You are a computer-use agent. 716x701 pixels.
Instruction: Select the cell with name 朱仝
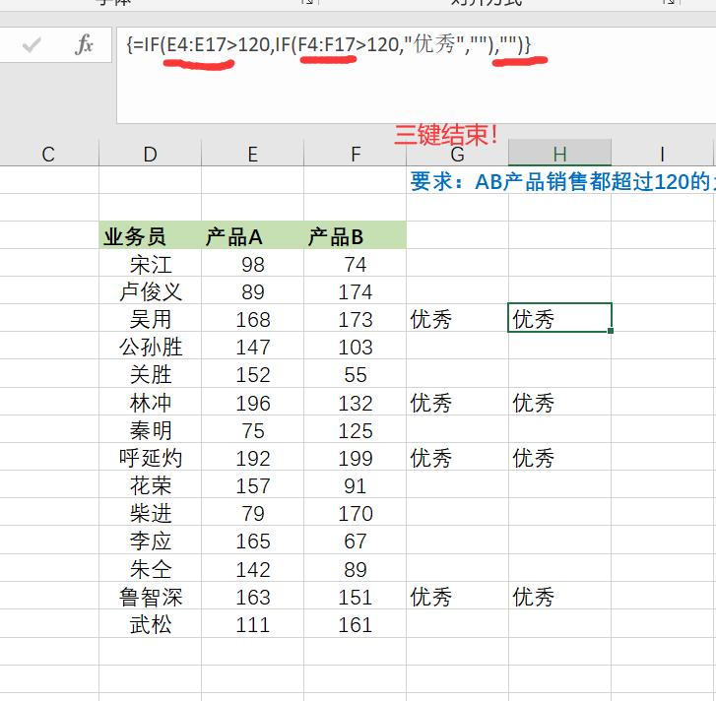[151, 569]
